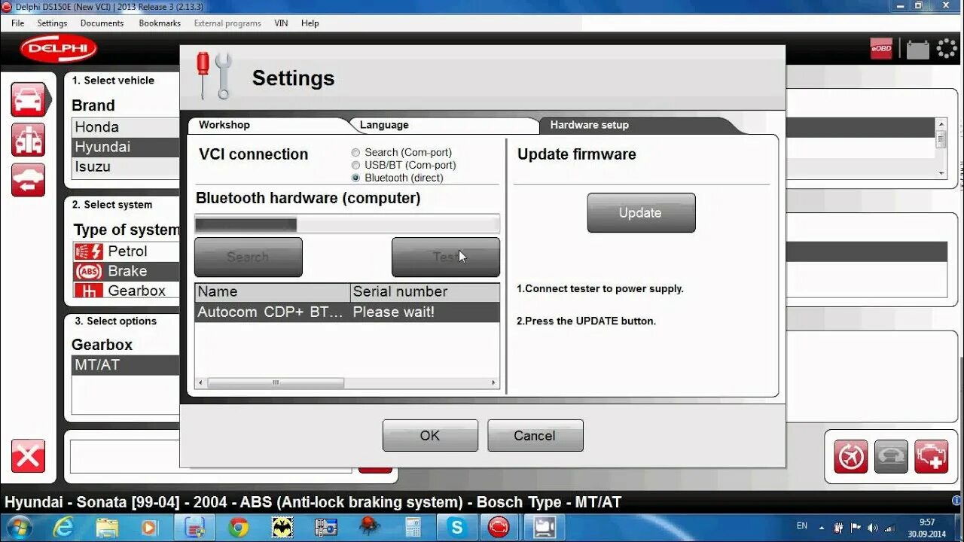This screenshot has height=542, width=964.
Task: Click the Bluetooth search progress bar
Action: 347,224
